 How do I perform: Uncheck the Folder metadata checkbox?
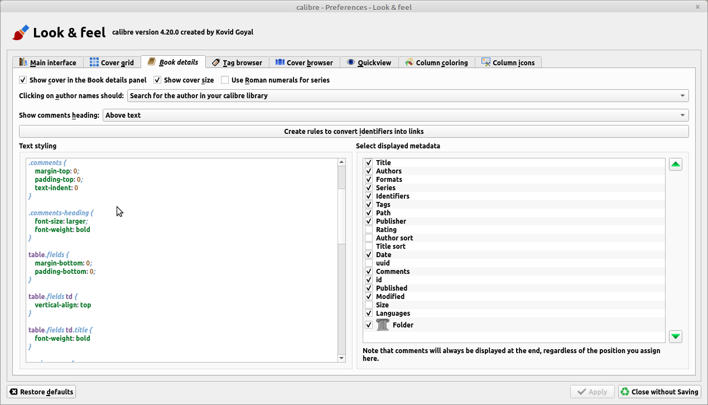coord(369,325)
